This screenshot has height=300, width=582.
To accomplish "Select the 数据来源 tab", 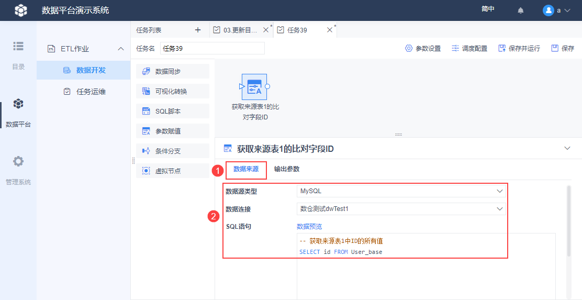I will click(x=245, y=169).
